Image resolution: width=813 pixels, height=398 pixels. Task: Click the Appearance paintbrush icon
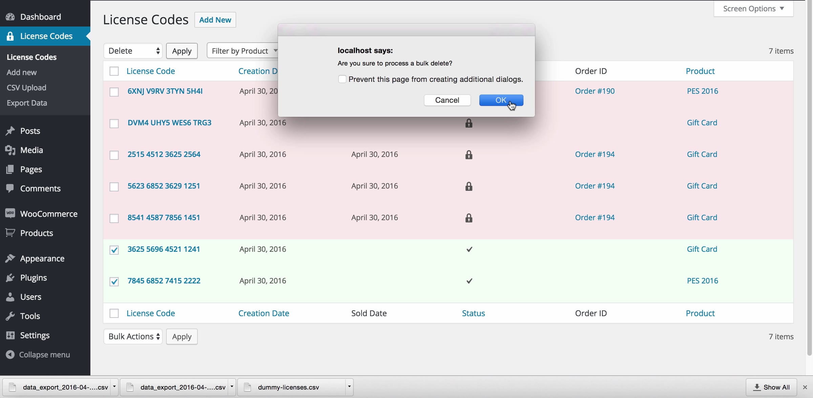10,259
